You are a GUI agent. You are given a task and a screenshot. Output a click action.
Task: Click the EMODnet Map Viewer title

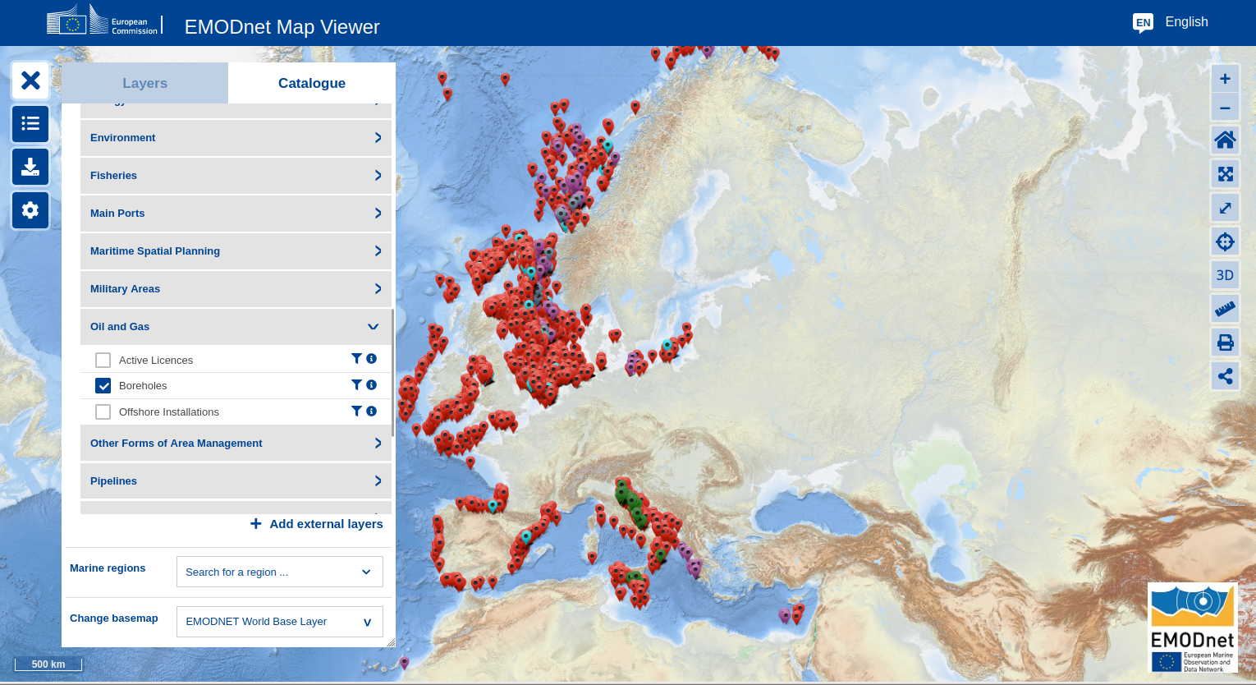[x=282, y=27]
